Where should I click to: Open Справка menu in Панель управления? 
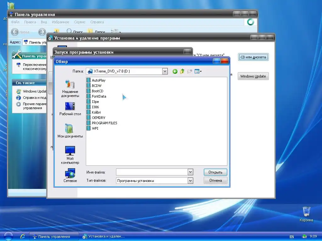pos(97,22)
